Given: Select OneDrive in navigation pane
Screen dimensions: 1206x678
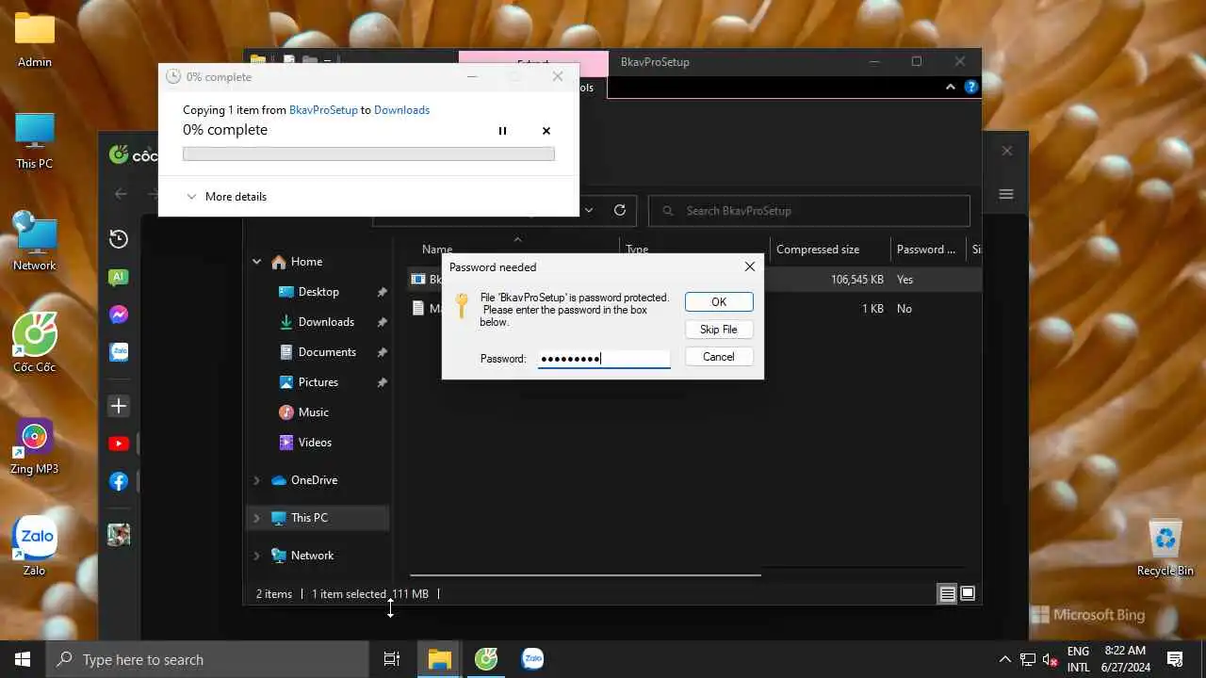Looking at the screenshot, I should (x=314, y=480).
